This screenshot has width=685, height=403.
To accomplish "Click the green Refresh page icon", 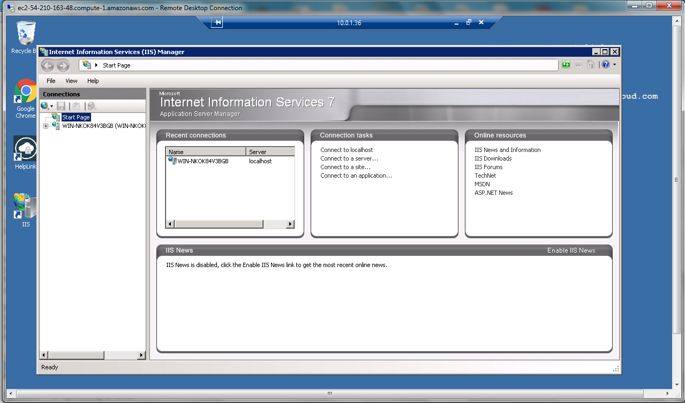I will point(566,65).
